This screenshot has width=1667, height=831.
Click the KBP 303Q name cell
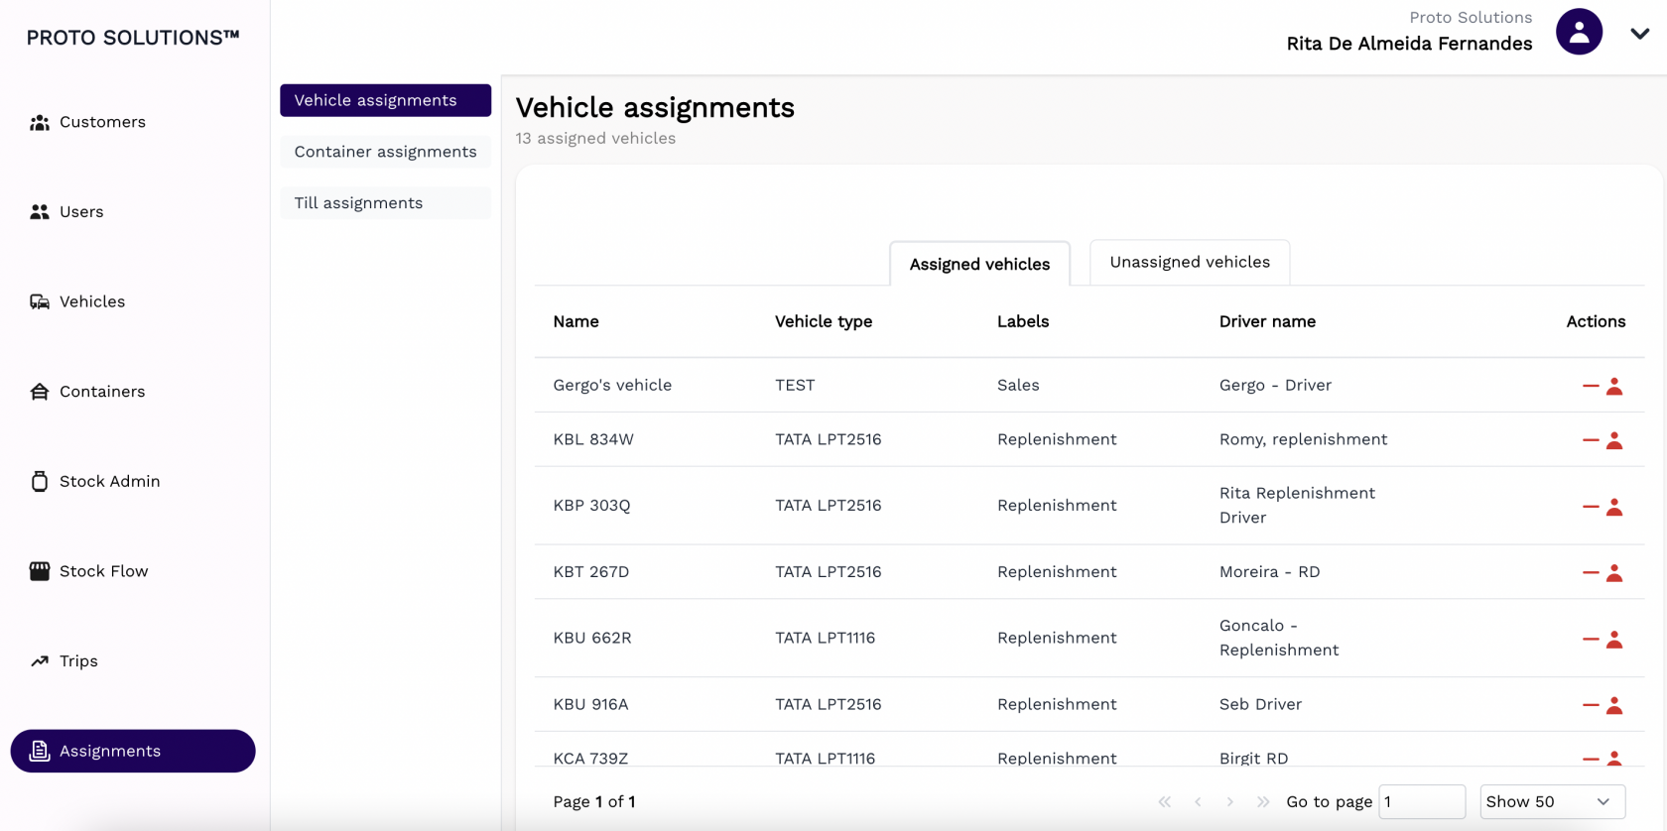tap(591, 505)
